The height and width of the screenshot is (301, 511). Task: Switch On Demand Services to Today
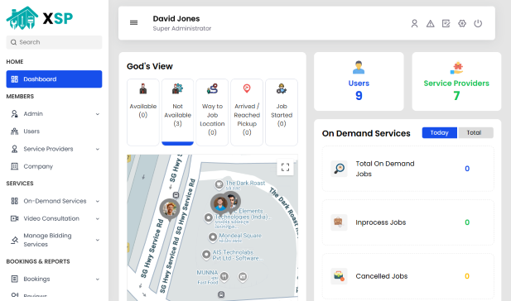point(439,133)
